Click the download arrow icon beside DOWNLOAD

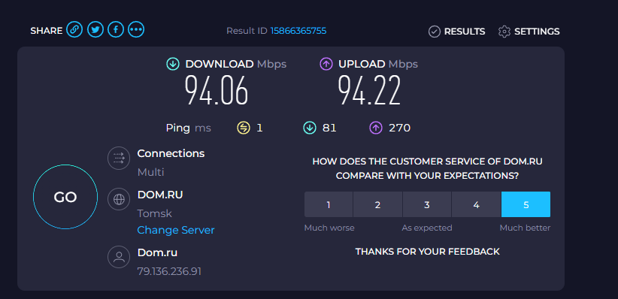pos(173,64)
